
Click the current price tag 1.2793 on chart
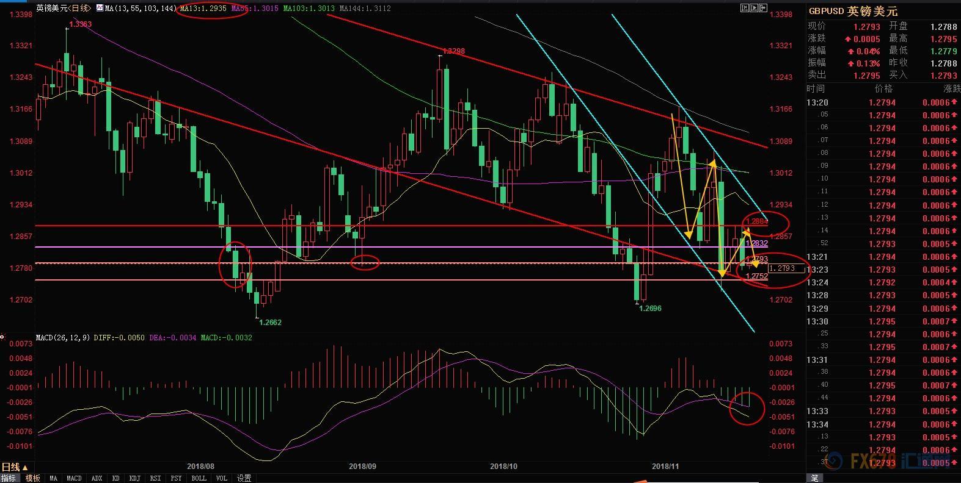787,268
